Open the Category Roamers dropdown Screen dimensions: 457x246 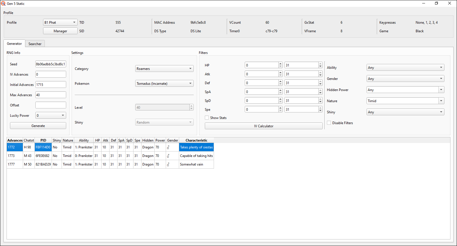164,68
